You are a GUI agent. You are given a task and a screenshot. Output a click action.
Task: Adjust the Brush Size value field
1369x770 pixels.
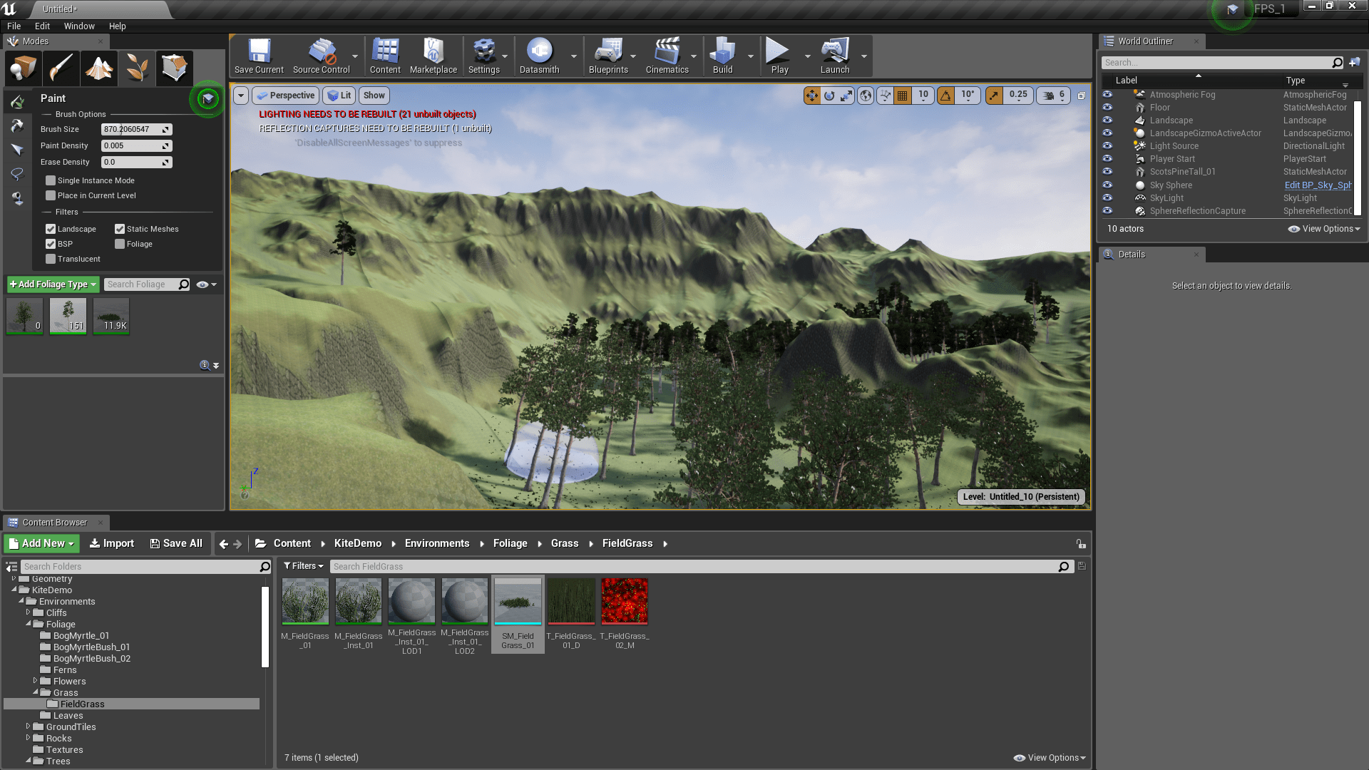136,129
